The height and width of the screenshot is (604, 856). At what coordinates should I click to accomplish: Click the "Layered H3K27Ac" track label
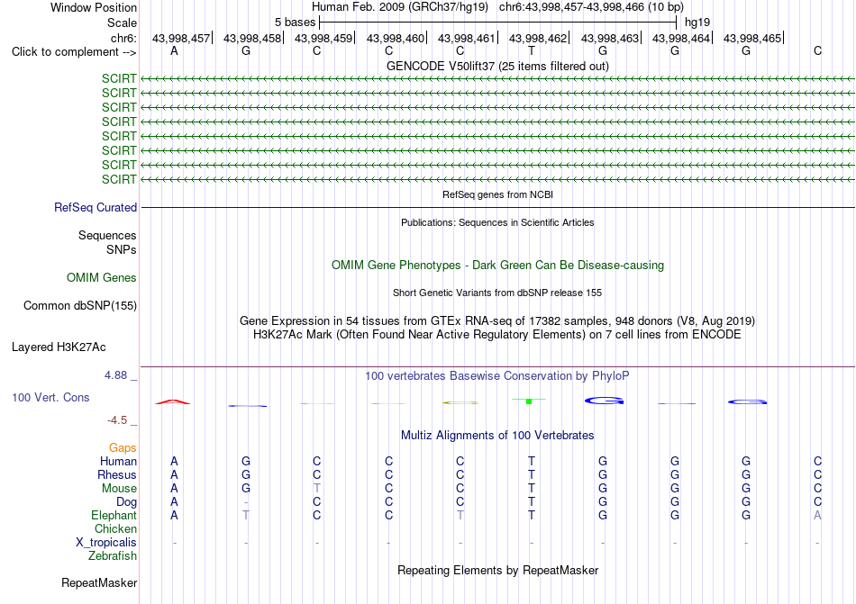[59, 347]
